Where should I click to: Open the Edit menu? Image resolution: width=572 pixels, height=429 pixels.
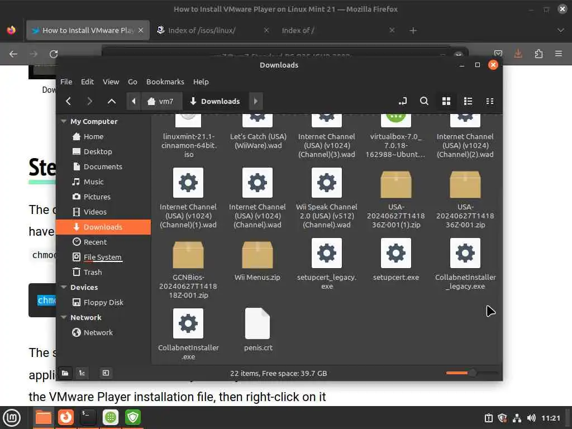[x=87, y=82]
